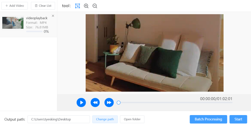Click the Size: 76.81MB text
This screenshot has height=126, width=251.
(x=37, y=27)
